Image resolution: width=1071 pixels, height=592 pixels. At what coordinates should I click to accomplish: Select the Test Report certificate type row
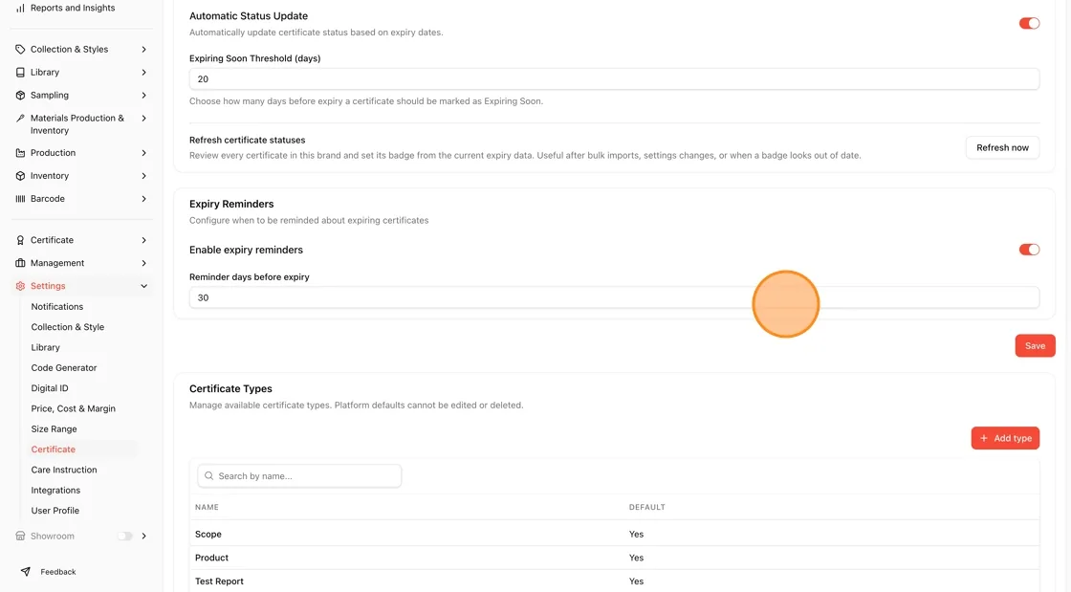pos(614,581)
